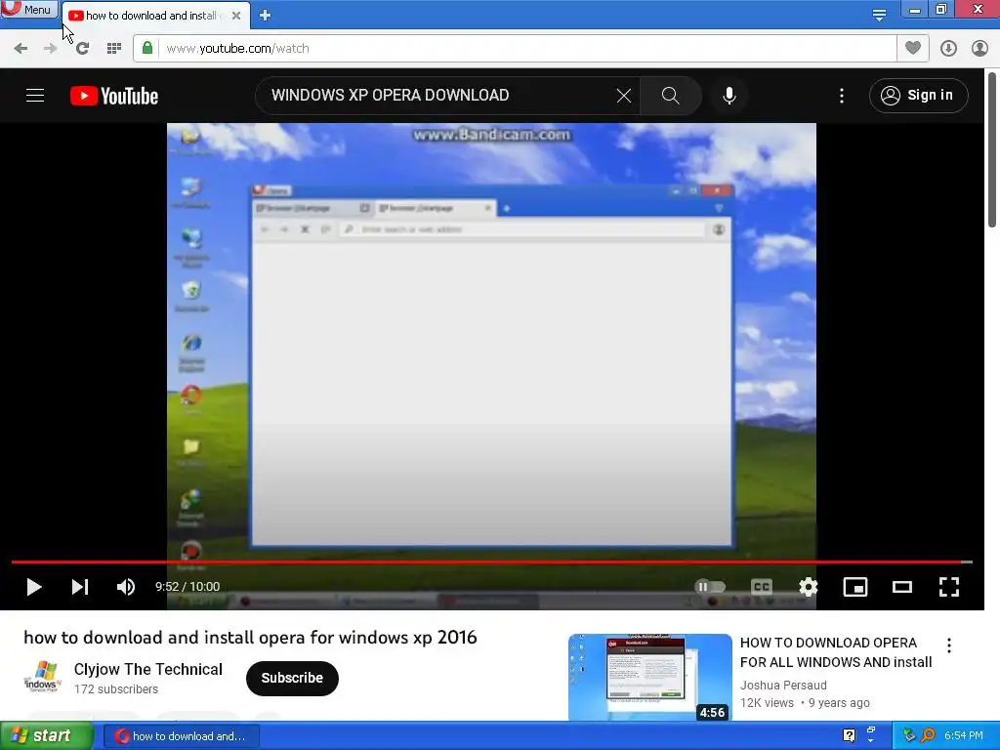
Task: Sign in to YouTube
Action: coord(918,96)
